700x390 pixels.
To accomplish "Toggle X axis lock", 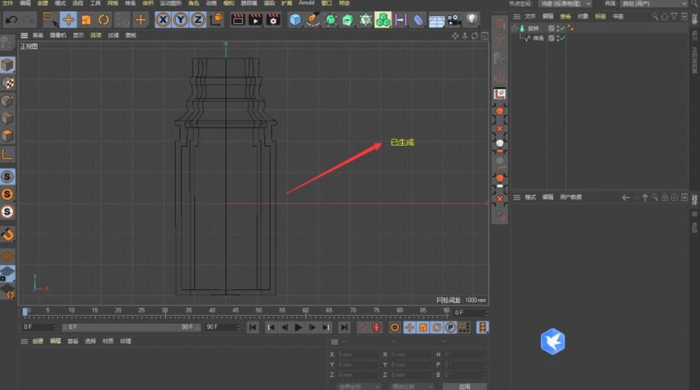I will (163, 20).
